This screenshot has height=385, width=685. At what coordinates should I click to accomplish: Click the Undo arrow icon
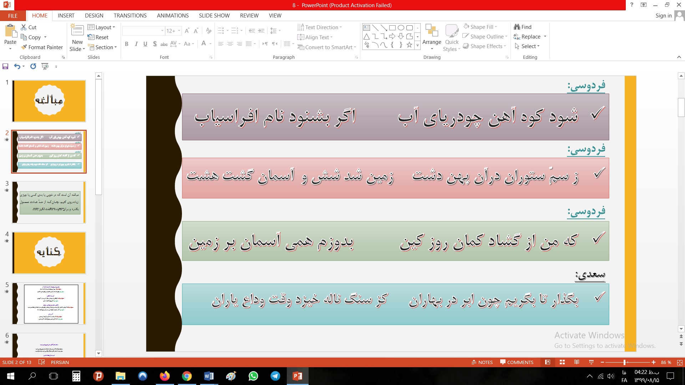tap(17, 66)
